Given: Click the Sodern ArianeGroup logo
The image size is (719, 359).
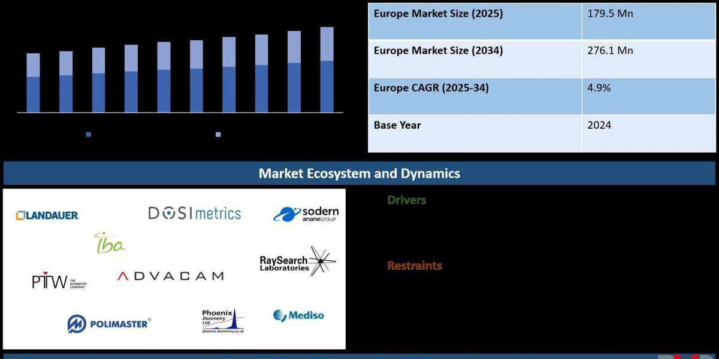Looking at the screenshot, I should point(306,214).
